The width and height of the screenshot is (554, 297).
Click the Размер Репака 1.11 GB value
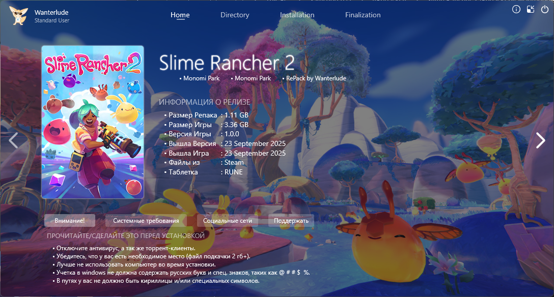click(x=236, y=115)
